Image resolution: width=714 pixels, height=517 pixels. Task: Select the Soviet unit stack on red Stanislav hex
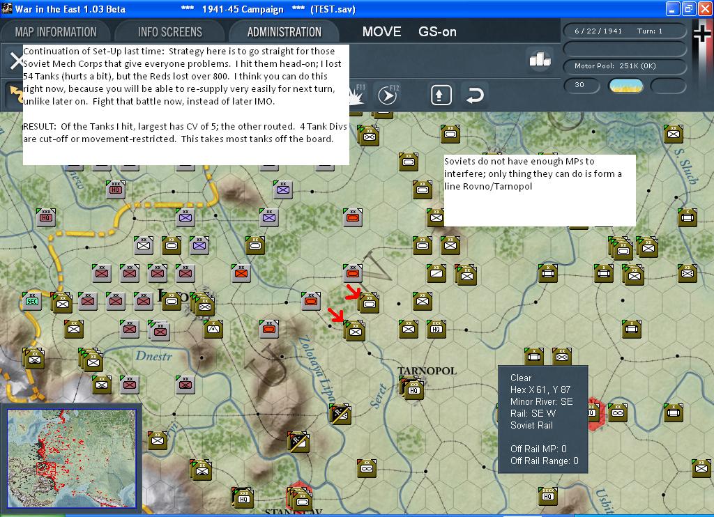301,500
